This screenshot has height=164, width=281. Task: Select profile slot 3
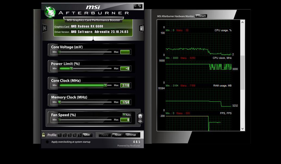point(70,135)
